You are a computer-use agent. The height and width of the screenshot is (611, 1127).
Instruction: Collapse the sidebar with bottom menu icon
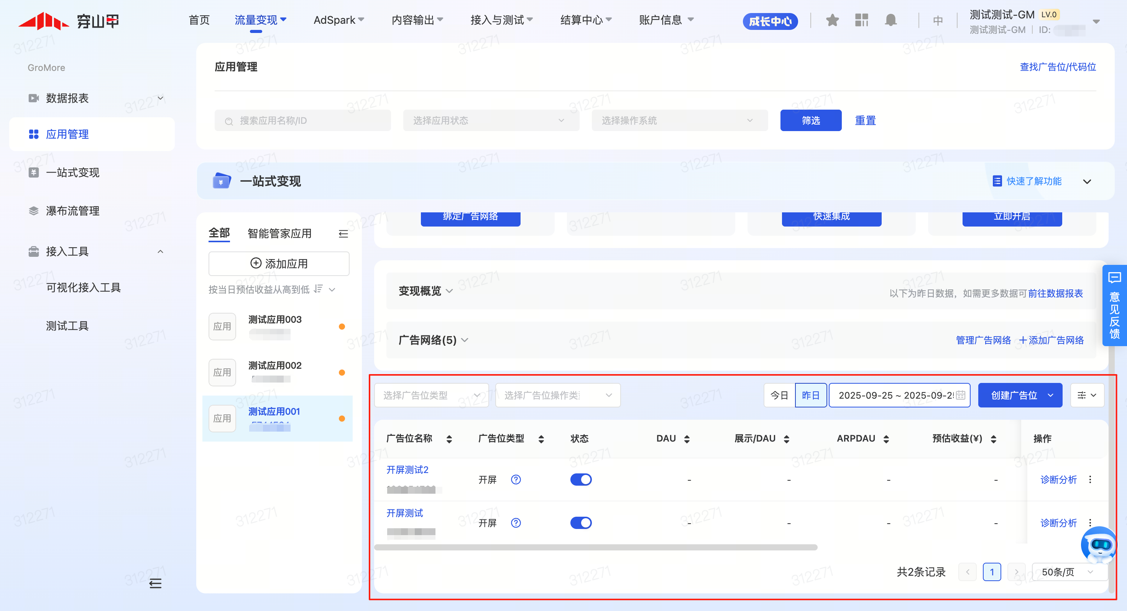click(x=155, y=583)
